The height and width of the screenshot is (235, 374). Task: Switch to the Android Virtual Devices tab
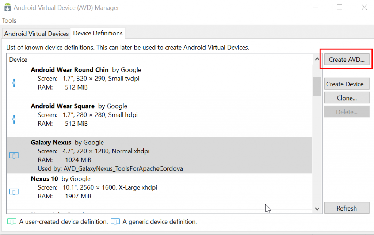37,34
